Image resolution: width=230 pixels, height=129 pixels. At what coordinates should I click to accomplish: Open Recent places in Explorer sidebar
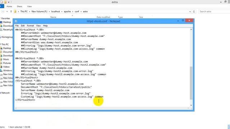pos(8,29)
